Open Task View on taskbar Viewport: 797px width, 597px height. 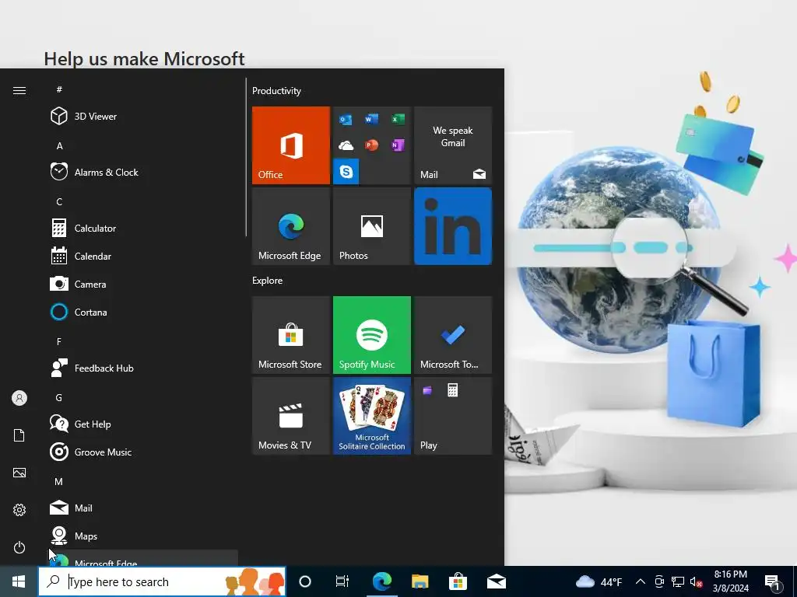pyautogui.click(x=342, y=581)
